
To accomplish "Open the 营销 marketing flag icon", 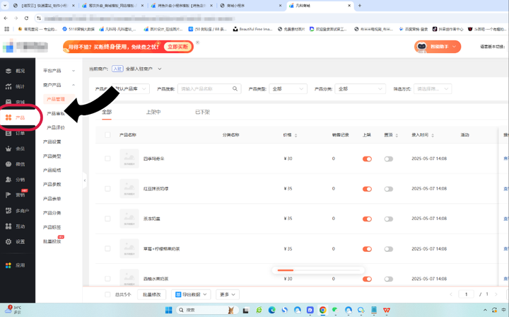I will tap(8, 195).
